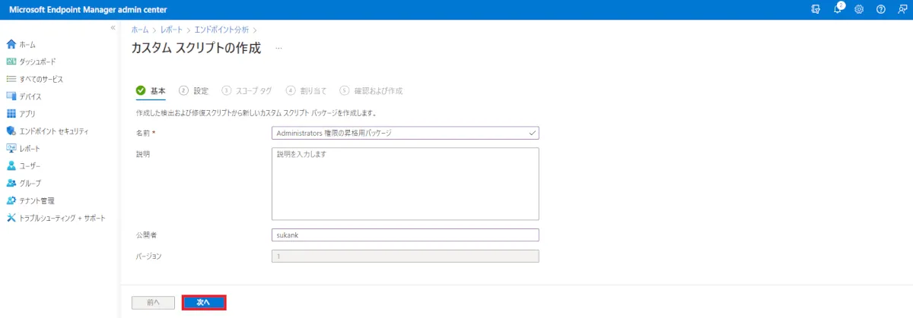Click the アプリ grid icon in sidebar
The image size is (913, 318).
(11, 114)
